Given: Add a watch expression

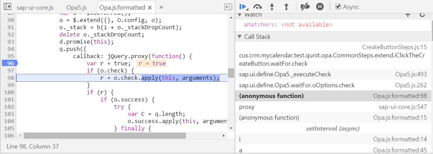Looking at the screenshot, I should coord(408,15).
